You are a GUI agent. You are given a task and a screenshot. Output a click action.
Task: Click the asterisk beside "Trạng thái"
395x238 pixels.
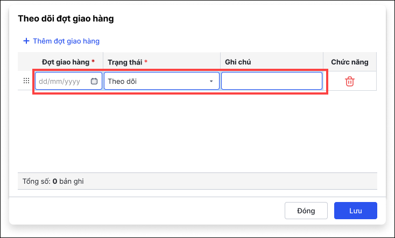click(x=146, y=62)
